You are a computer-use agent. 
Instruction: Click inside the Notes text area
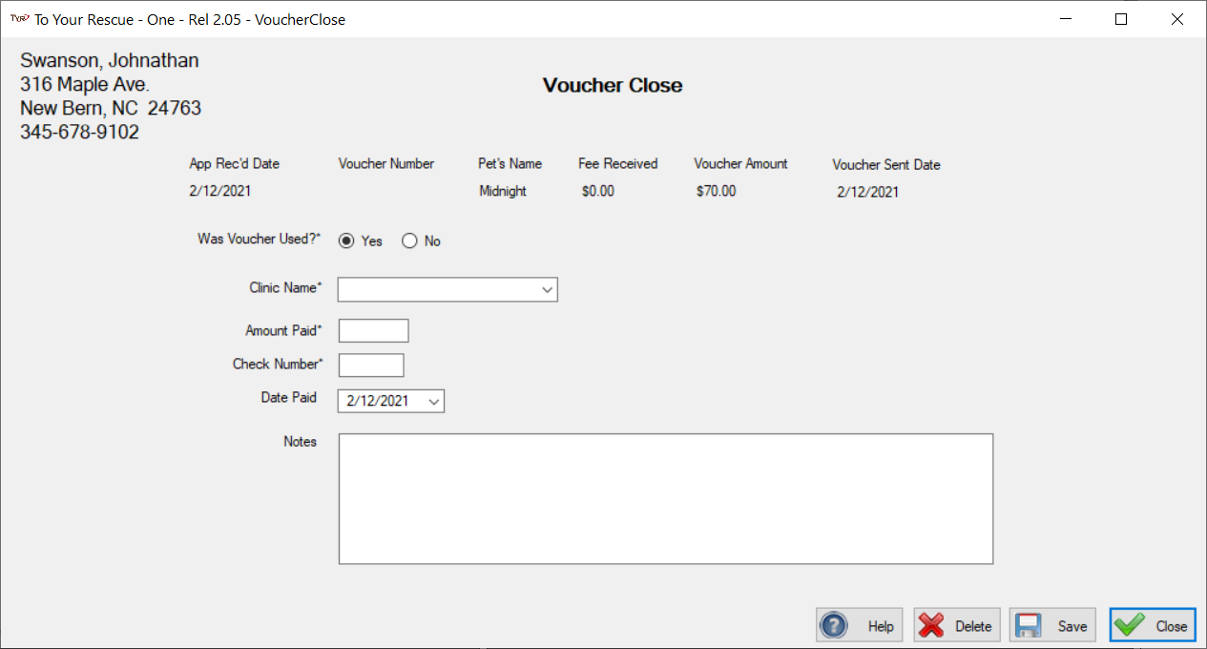click(666, 499)
